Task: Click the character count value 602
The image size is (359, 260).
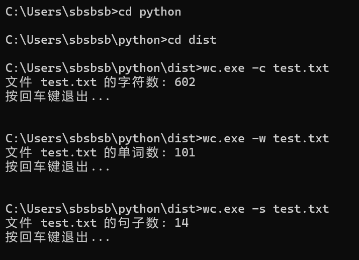Action: pyautogui.click(x=185, y=82)
